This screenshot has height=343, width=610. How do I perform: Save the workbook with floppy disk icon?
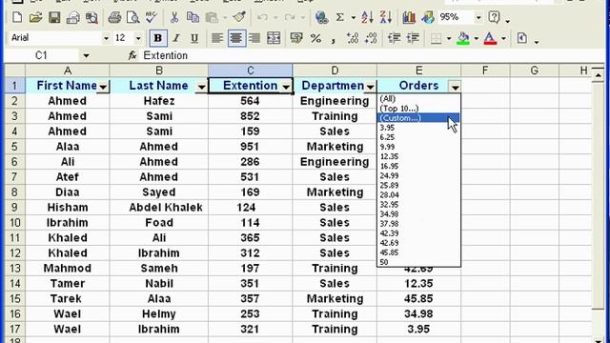pos(54,17)
